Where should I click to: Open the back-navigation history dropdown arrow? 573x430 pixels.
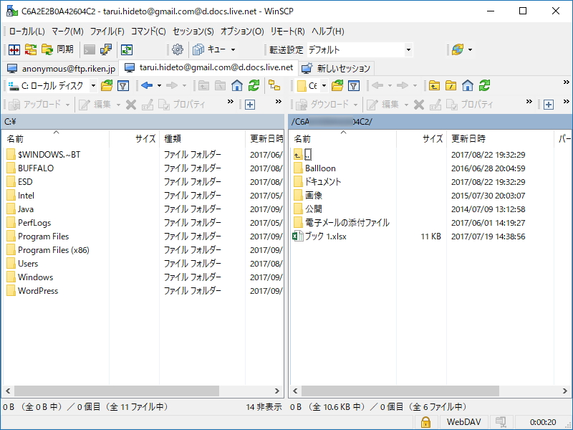click(159, 86)
